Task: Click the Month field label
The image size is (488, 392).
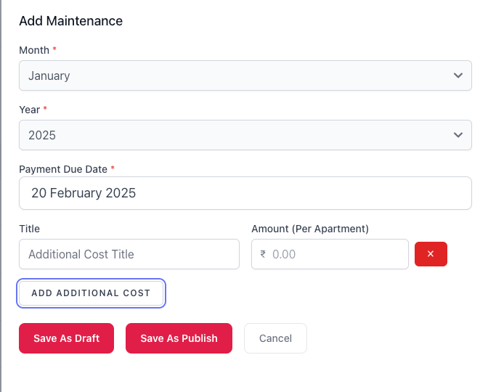Action: tap(34, 50)
